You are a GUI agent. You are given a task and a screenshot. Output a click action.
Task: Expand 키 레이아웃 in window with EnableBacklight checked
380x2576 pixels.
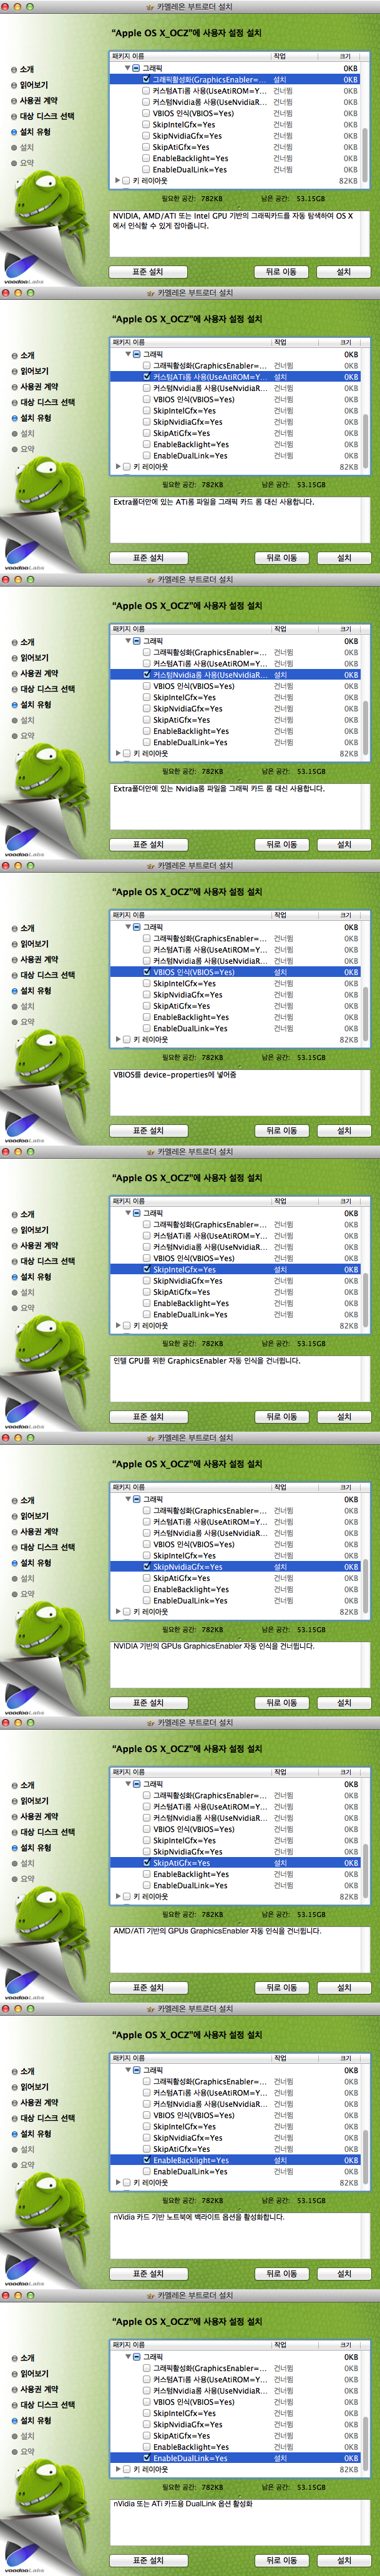[117, 2183]
